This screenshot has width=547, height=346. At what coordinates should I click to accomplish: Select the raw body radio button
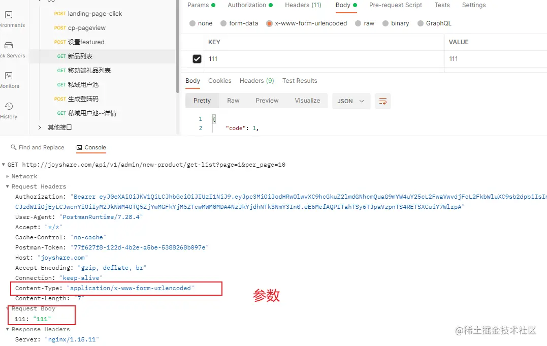(358, 23)
